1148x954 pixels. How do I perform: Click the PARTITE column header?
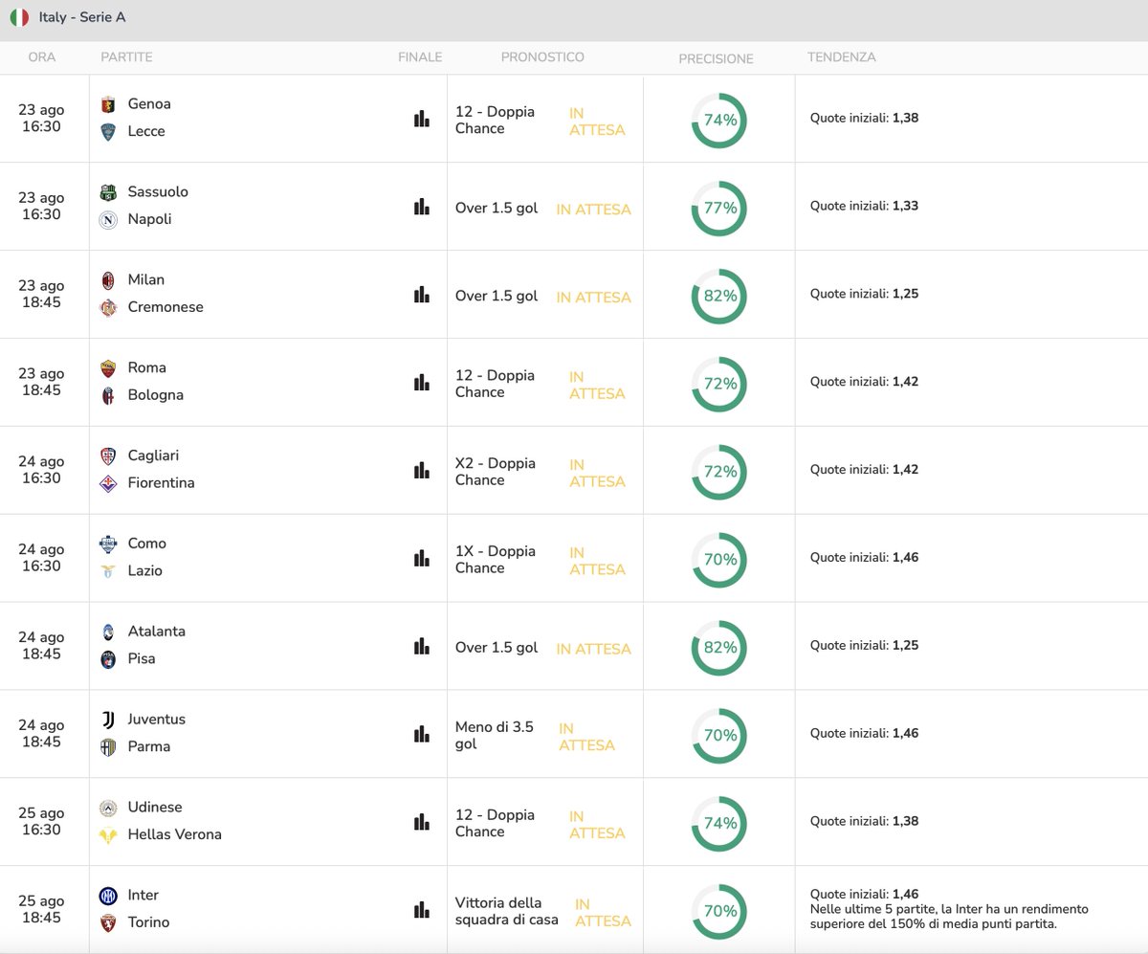(126, 57)
